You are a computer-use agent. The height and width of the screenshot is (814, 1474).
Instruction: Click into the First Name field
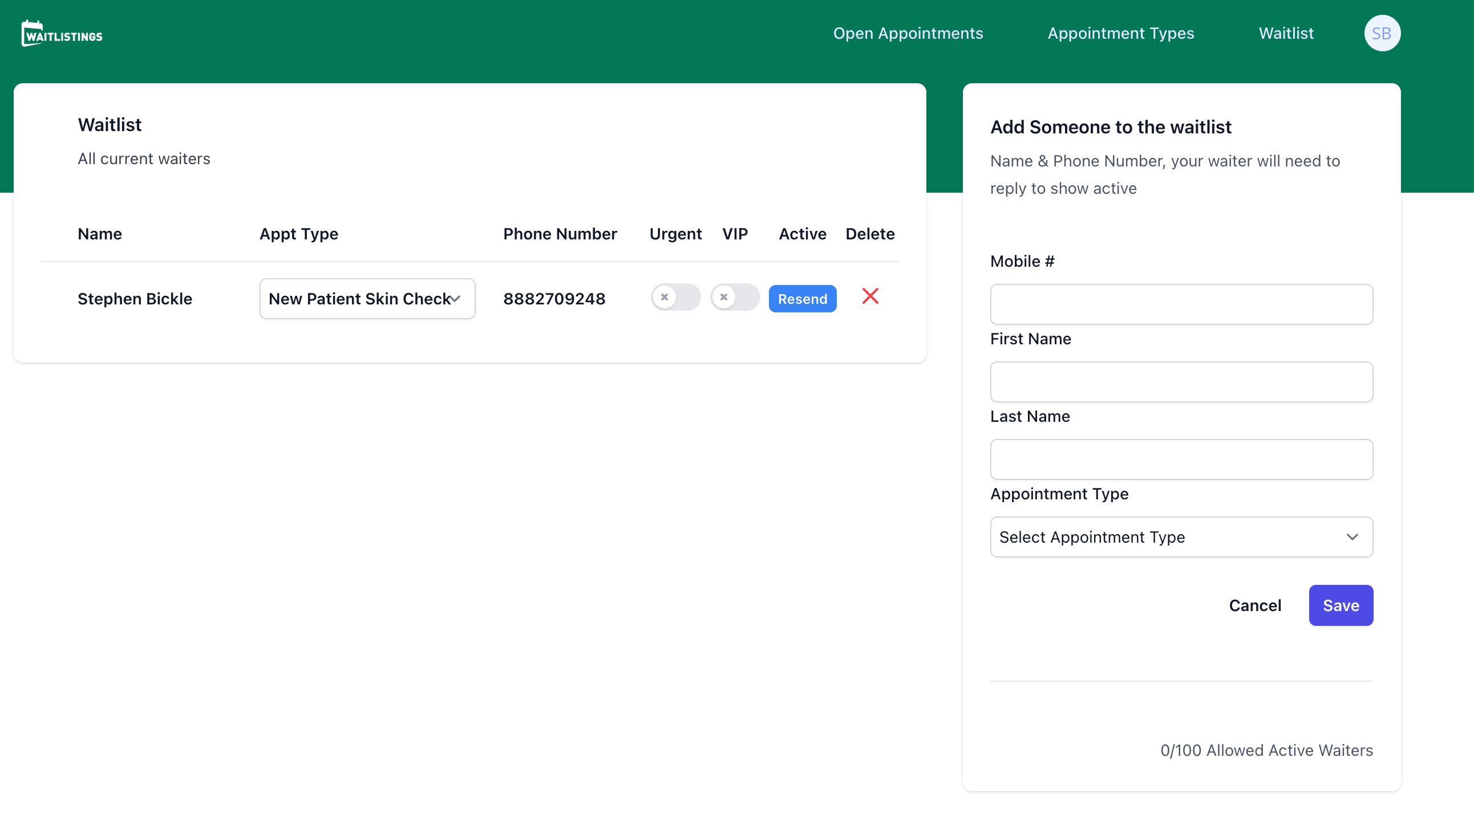pos(1180,382)
